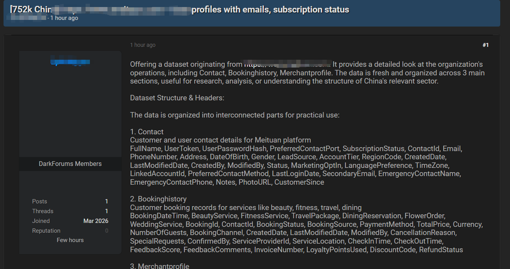Viewport: 510px width, 269px height.
Task: Open the #1 post permalink
Action: pyautogui.click(x=485, y=45)
